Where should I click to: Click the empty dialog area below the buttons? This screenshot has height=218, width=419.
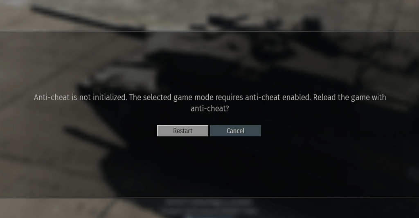(x=209, y=165)
